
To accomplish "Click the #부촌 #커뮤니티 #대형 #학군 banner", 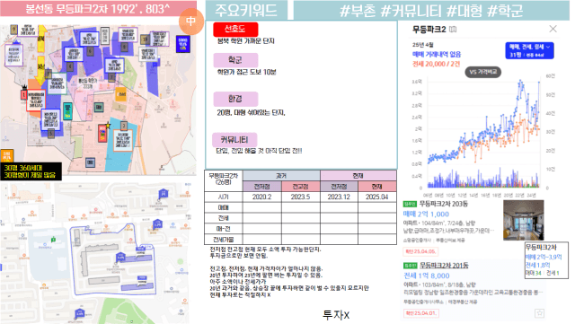I will coord(431,10).
